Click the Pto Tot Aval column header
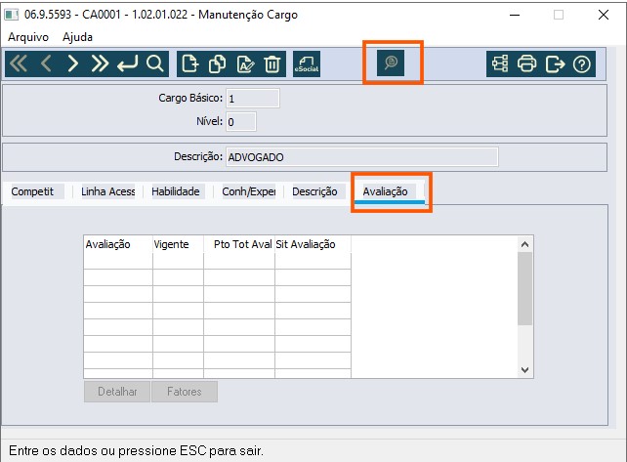Viewport: 627px width, 462px height. pyautogui.click(x=239, y=244)
